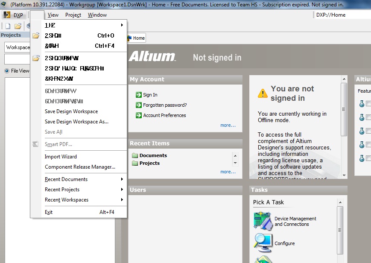Click the open-project folder icon in menu
The height and width of the screenshot is (263, 371).
[36, 58]
